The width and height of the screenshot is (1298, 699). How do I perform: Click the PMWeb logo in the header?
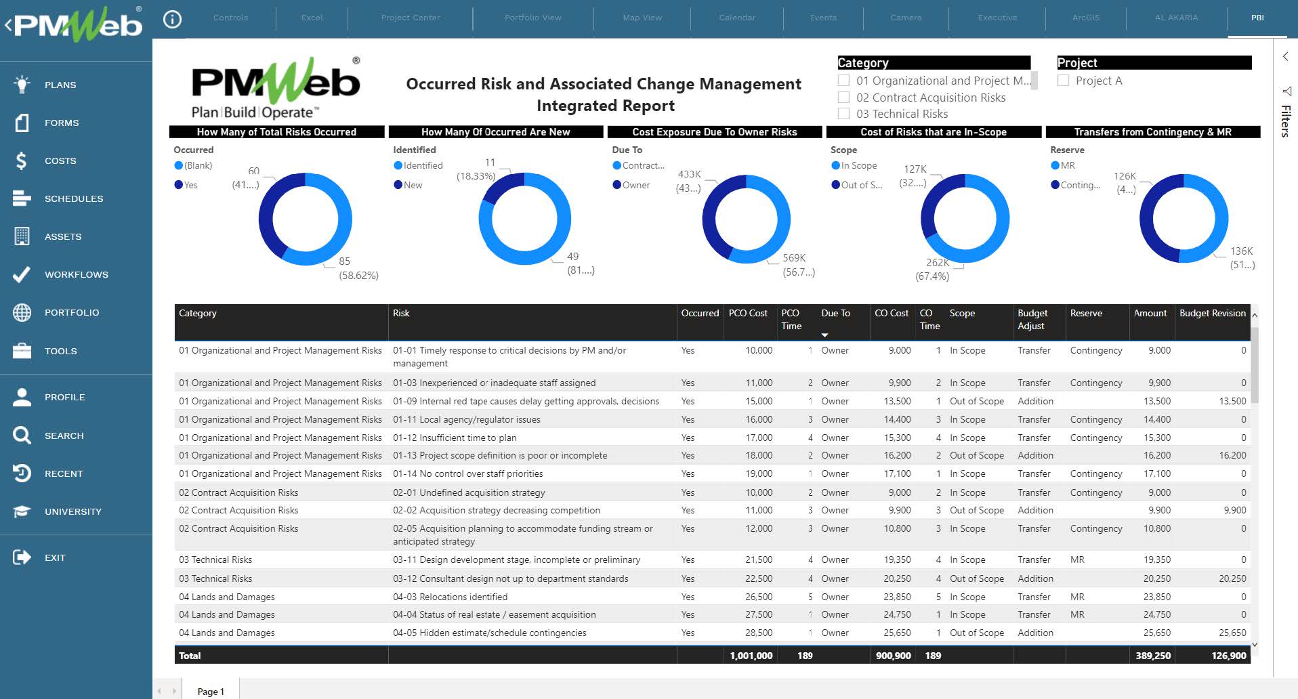coord(78,24)
